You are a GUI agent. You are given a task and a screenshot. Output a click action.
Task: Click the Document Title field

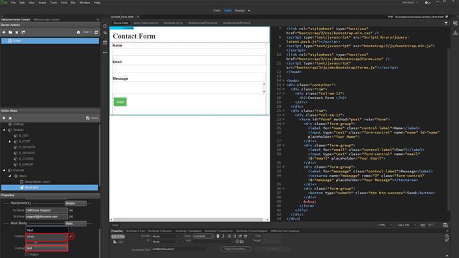click(179, 249)
